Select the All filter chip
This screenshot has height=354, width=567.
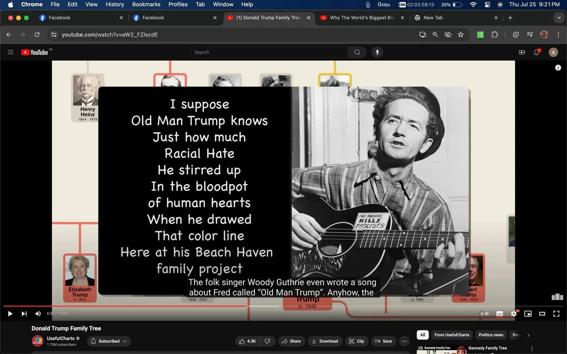coord(423,335)
